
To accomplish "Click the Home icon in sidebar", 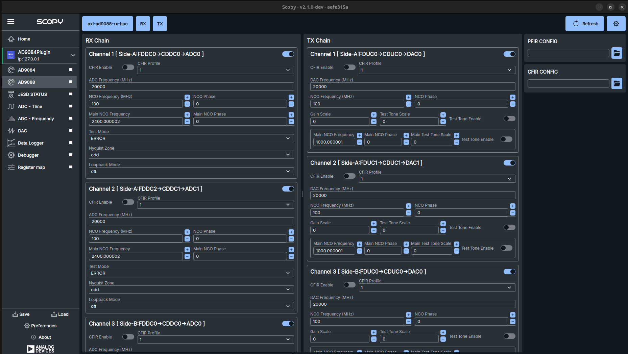I will (11, 39).
